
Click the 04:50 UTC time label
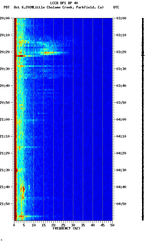(x=121, y=204)
